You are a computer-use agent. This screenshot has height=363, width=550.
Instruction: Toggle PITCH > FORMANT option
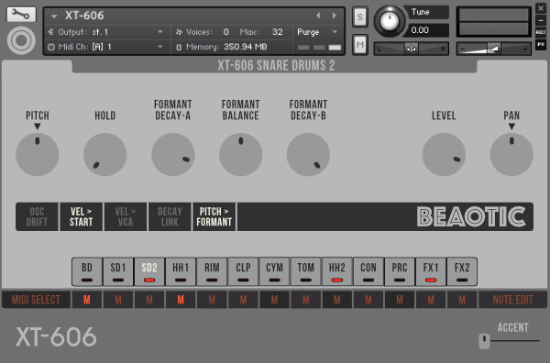[x=214, y=216]
